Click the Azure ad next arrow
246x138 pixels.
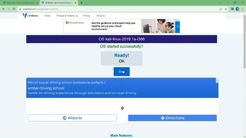(x=178, y=26)
